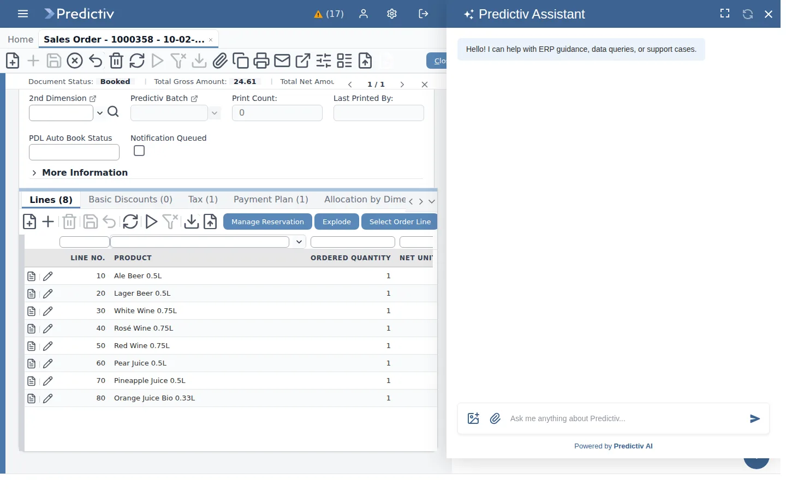Edit line 30 White Wine with pencil icon

click(48, 311)
